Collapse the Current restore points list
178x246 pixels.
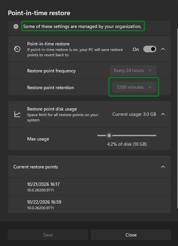click(x=163, y=167)
